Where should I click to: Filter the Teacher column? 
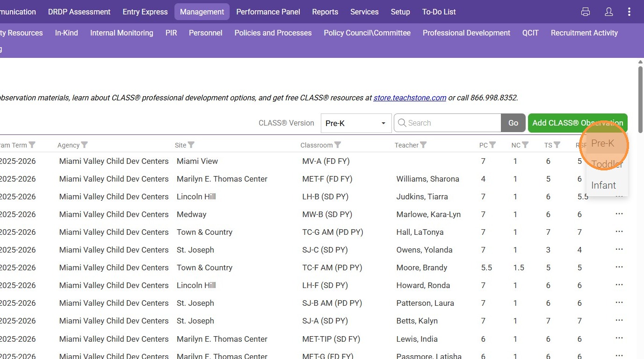(423, 145)
